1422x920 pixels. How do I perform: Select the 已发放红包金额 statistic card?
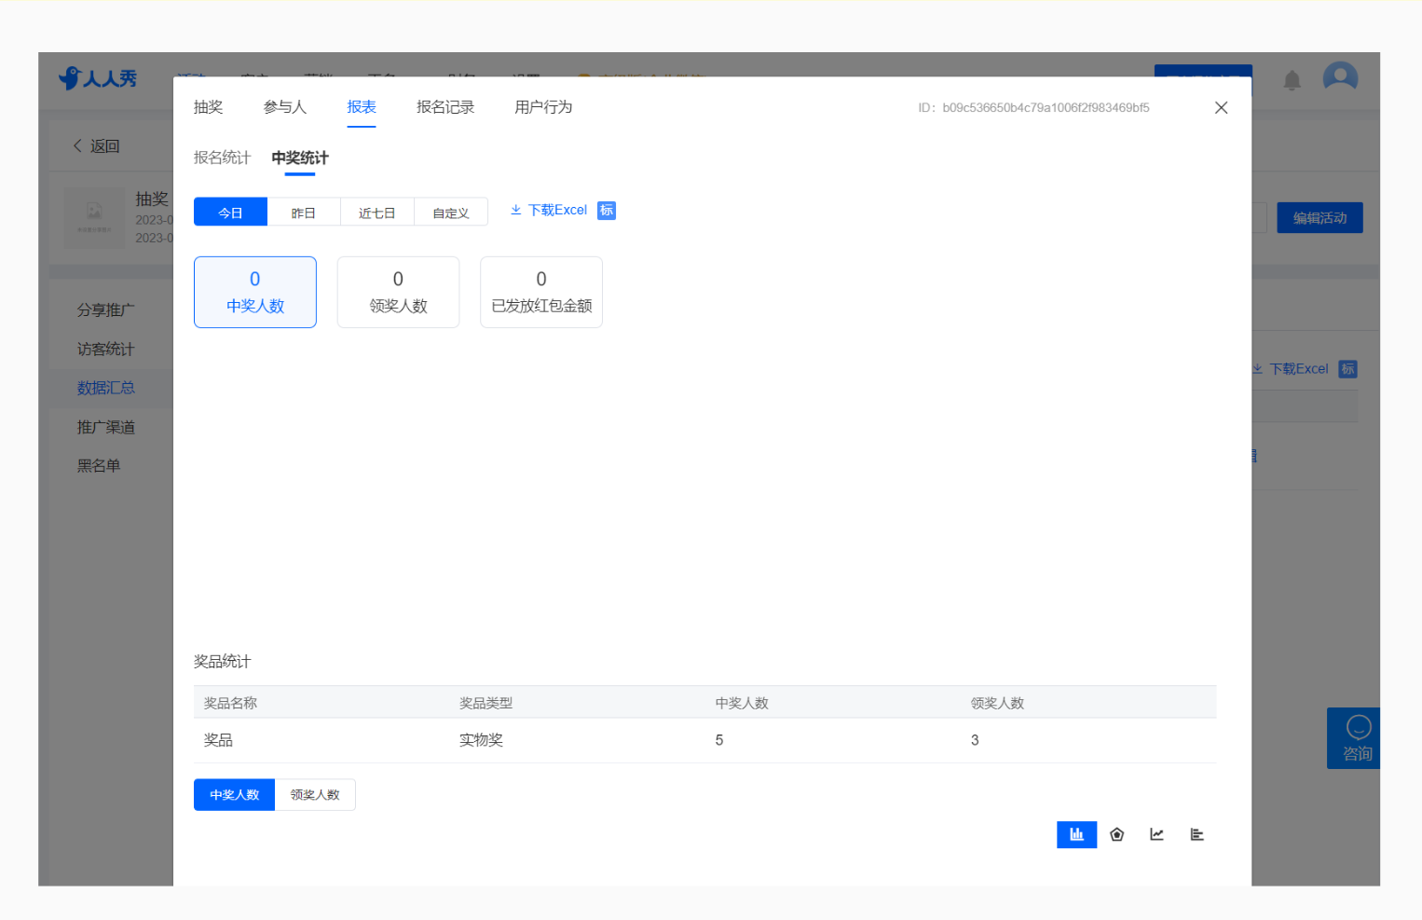pyautogui.click(x=541, y=293)
